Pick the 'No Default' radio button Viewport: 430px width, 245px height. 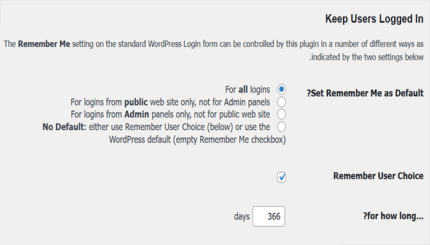pos(282,126)
